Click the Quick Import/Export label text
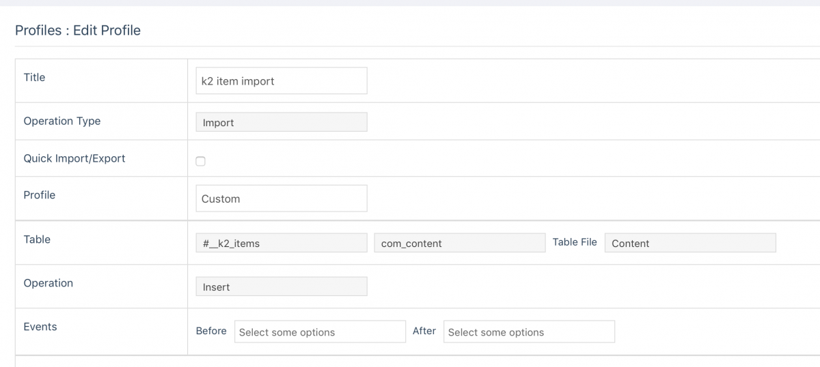 [x=74, y=158]
